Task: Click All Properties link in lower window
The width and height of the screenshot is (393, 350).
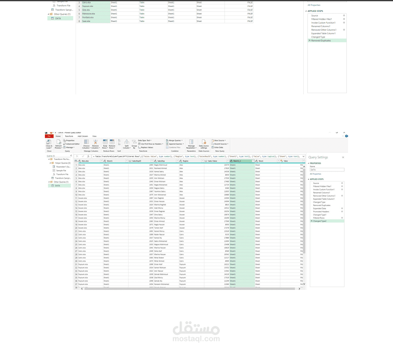Action: pos(316,174)
